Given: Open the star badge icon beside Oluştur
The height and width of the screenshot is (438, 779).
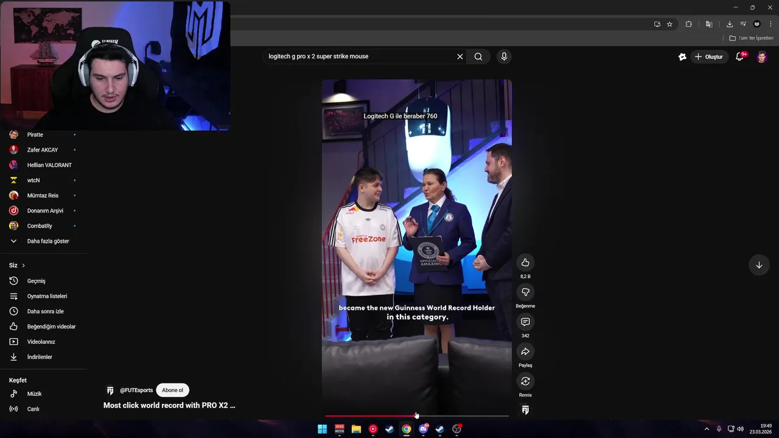Looking at the screenshot, I should (682, 57).
